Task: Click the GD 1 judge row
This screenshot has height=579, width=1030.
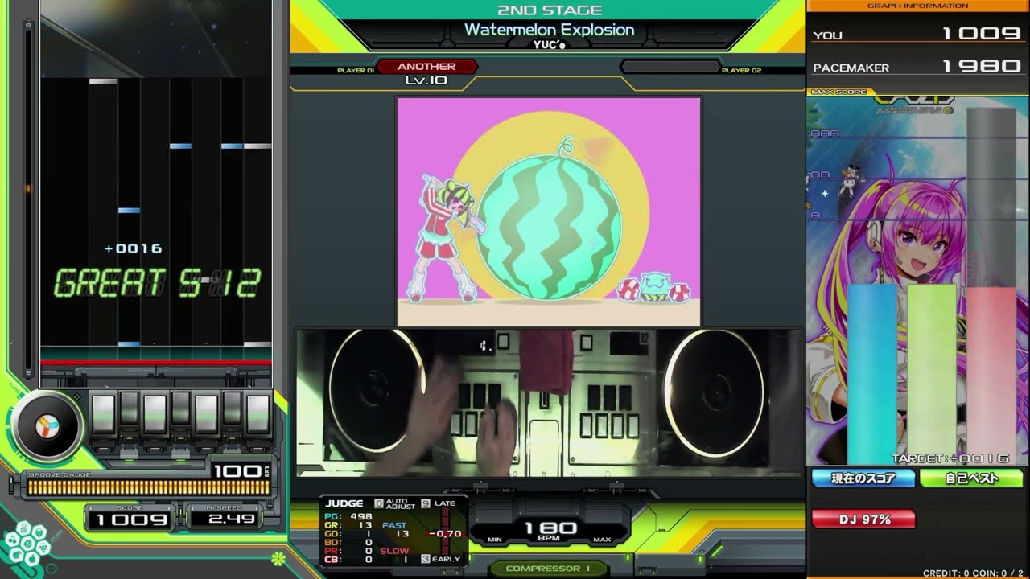Action: [x=348, y=534]
